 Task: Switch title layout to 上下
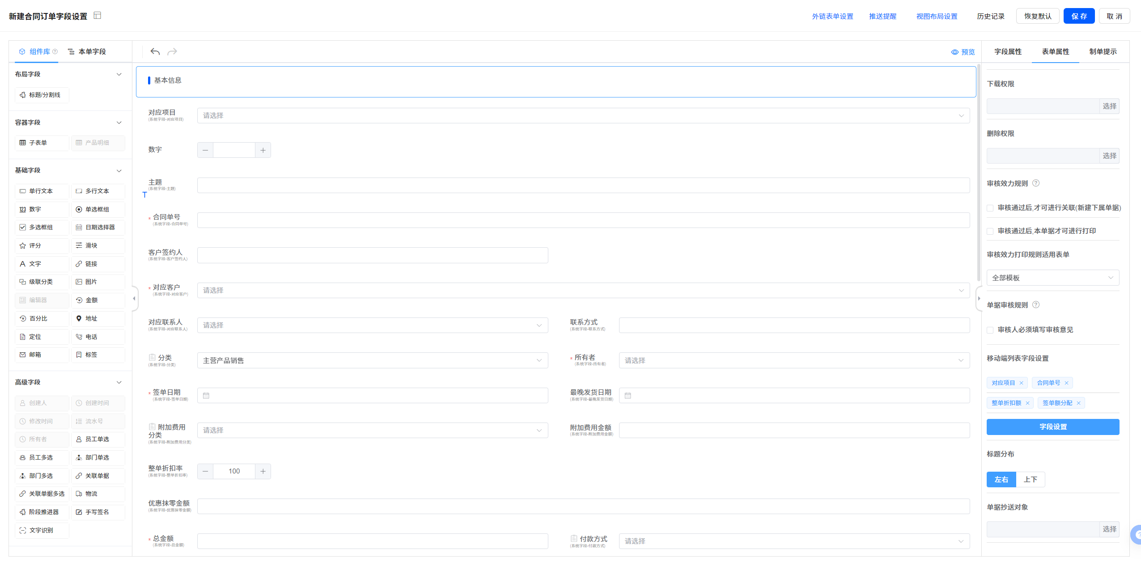1030,479
